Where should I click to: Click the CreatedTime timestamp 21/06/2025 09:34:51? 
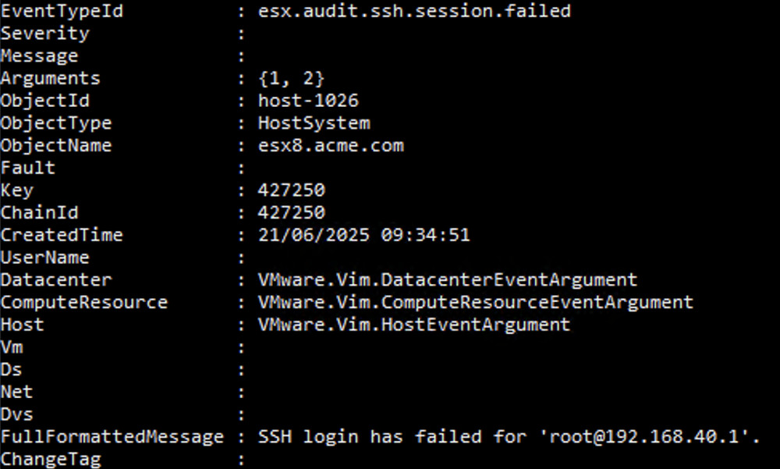(363, 235)
